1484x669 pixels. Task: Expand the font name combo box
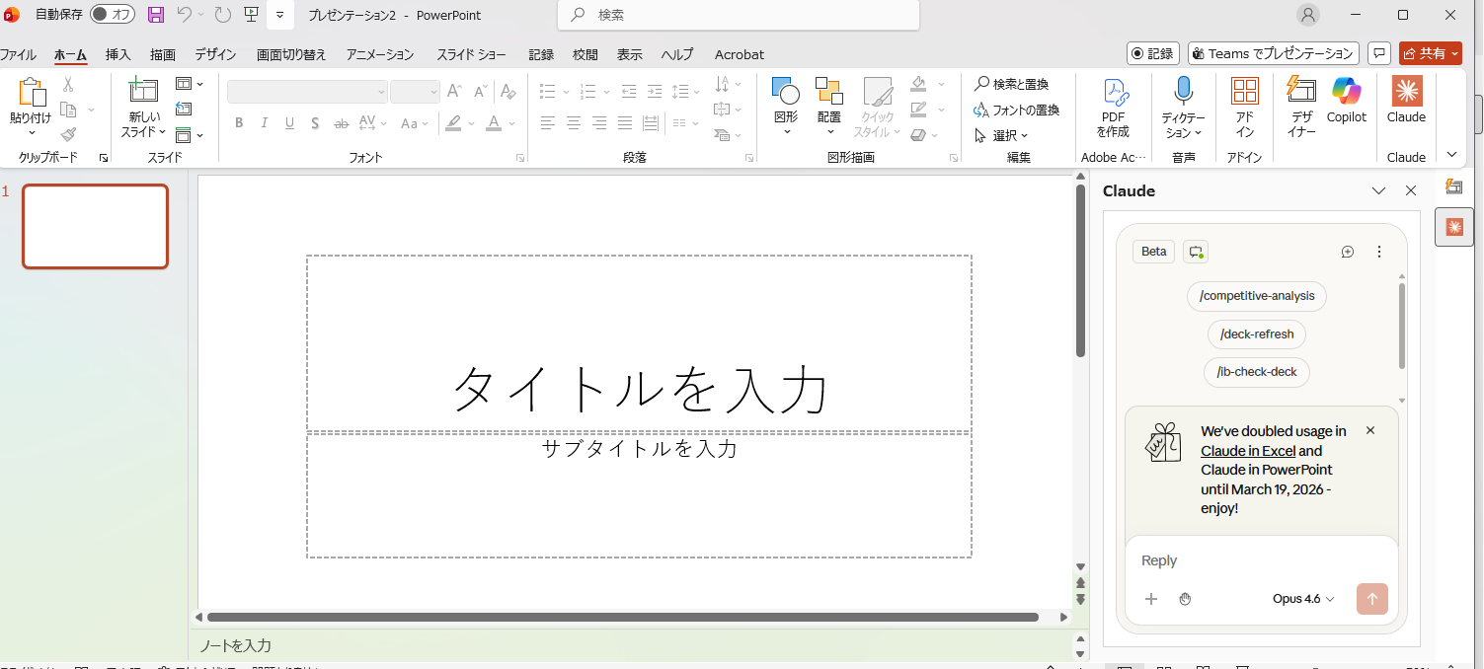pos(381,92)
